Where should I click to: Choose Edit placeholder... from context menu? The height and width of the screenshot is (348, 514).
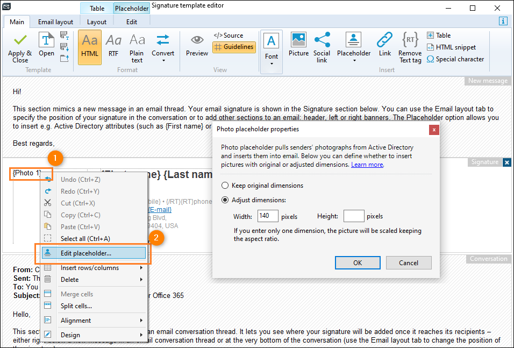pyautogui.click(x=94, y=253)
